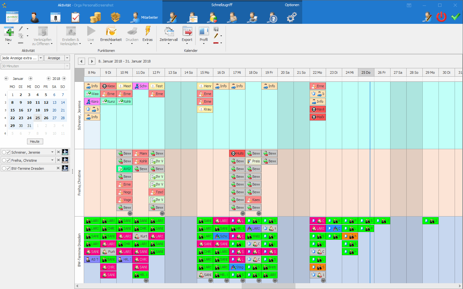Image resolution: width=463 pixels, height=289 pixels.
Task: Open the cardboard box articles module
Action: [x=115, y=17]
